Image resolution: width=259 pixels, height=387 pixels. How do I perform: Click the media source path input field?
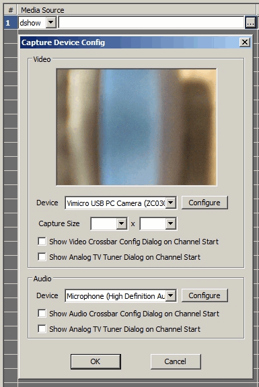point(151,23)
